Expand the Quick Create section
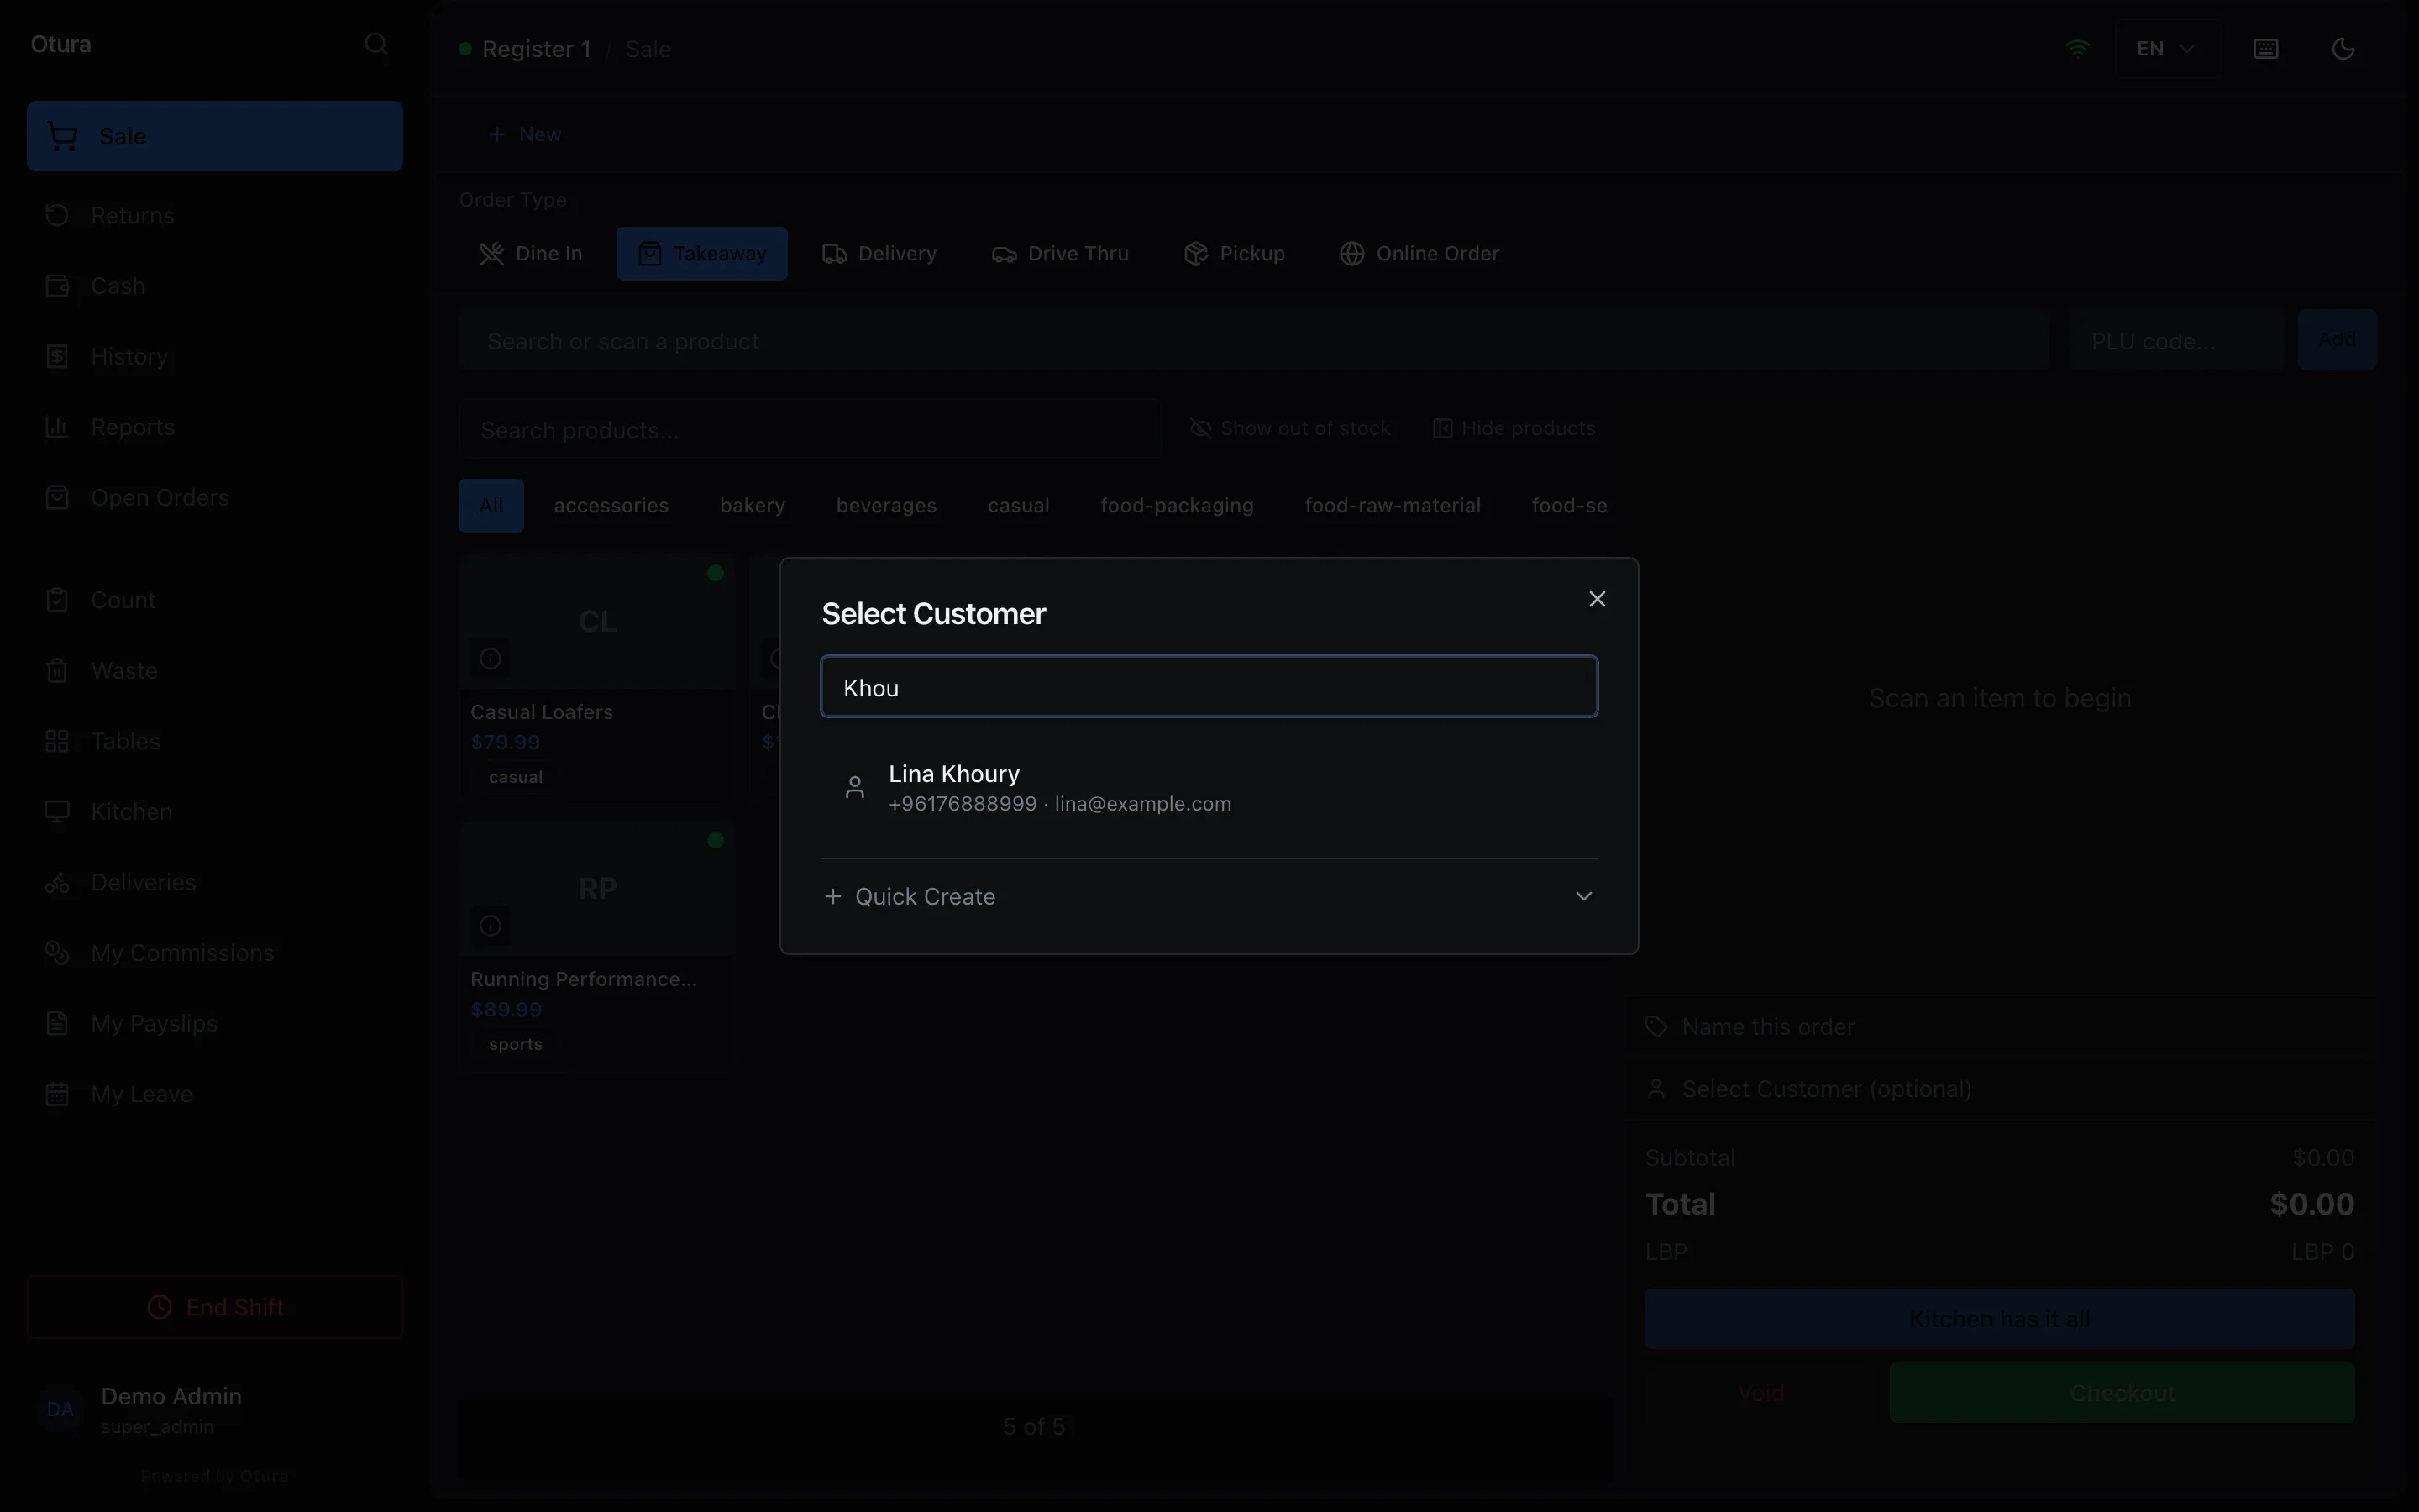This screenshot has width=2419, height=1512. click(1209, 896)
